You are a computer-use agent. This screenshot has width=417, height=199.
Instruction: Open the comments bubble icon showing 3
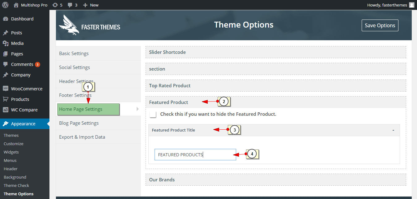tap(70, 5)
